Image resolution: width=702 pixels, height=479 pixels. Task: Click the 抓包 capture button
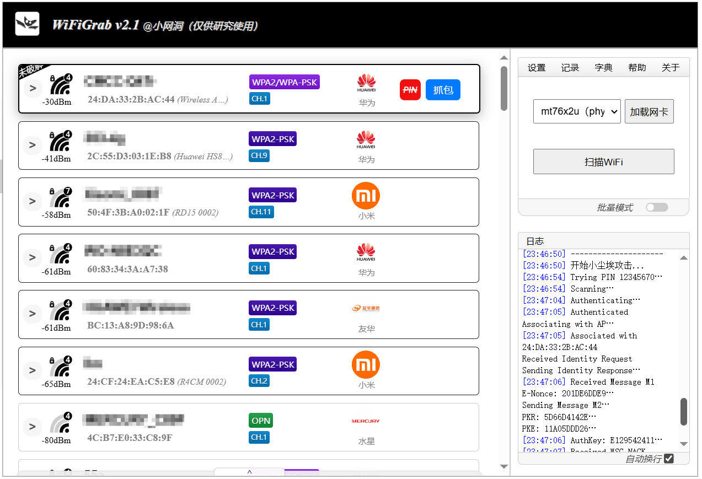pyautogui.click(x=443, y=90)
